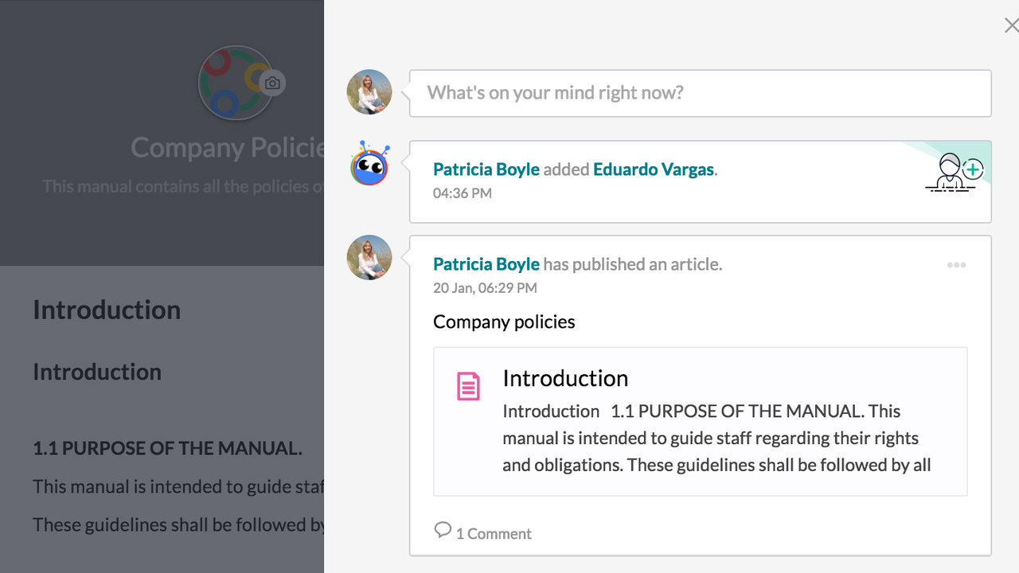The image size is (1019, 573).
Task: Open Patricia Boyle's profile from the member-added post
Action: click(486, 170)
